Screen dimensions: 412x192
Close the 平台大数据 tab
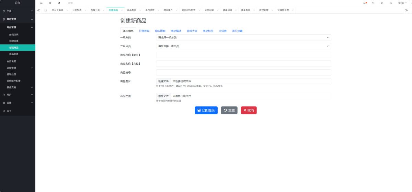tap(67, 10)
